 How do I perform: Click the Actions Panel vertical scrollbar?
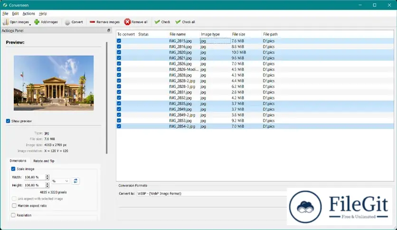(x=106, y=98)
